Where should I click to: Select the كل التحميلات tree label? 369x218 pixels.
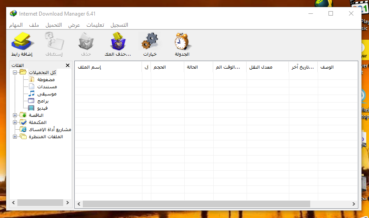42,72
